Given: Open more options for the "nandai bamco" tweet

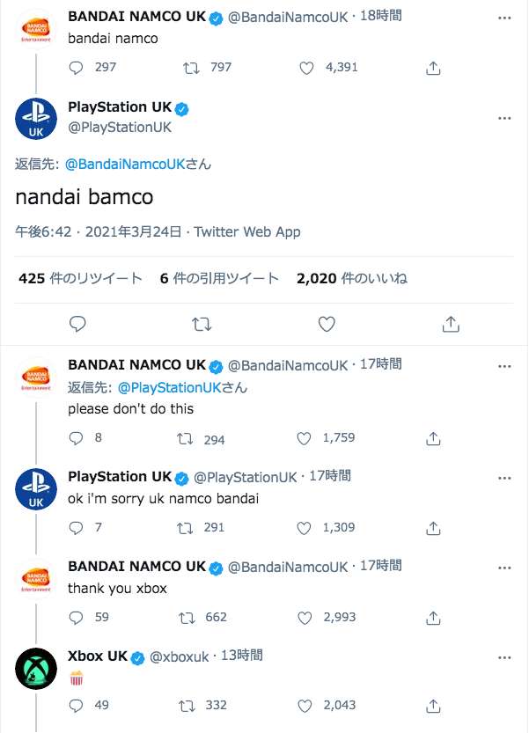Looking at the screenshot, I should point(504,117).
